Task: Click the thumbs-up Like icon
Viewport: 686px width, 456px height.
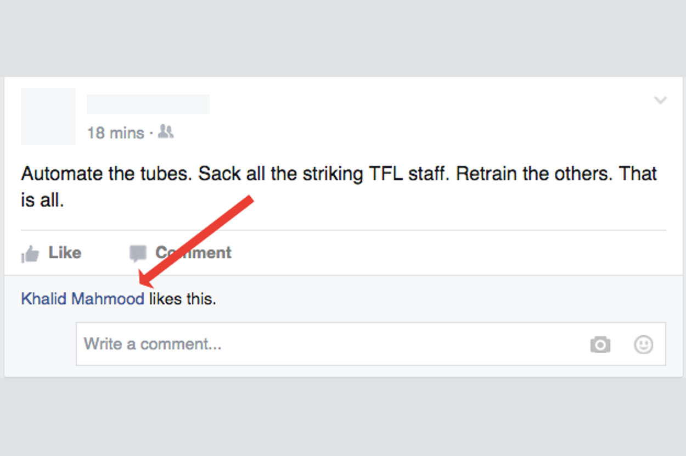Action: coord(30,254)
